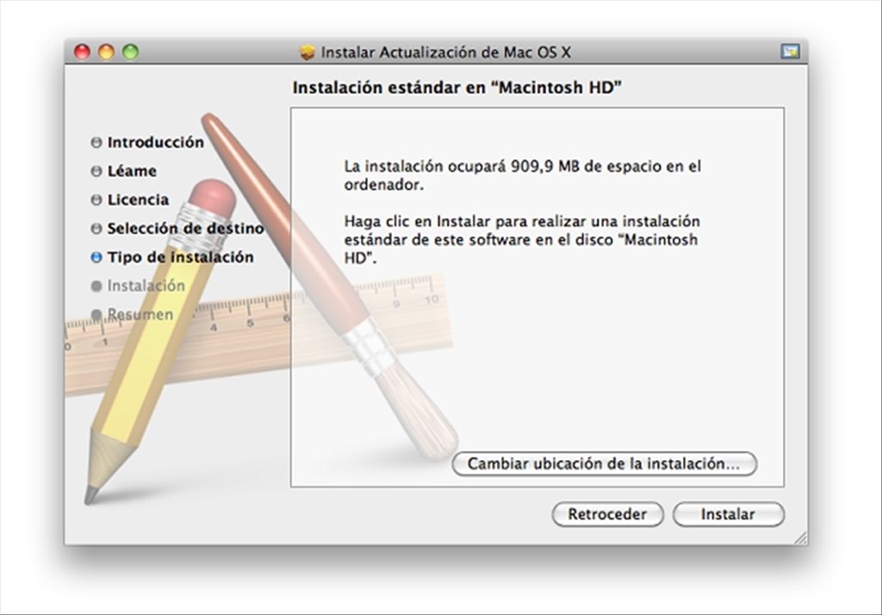Click the Instalar button
Screen dimensions: 882x615
(x=728, y=513)
